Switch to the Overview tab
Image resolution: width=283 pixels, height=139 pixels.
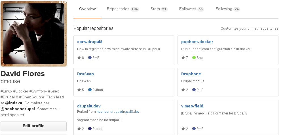(x=87, y=9)
